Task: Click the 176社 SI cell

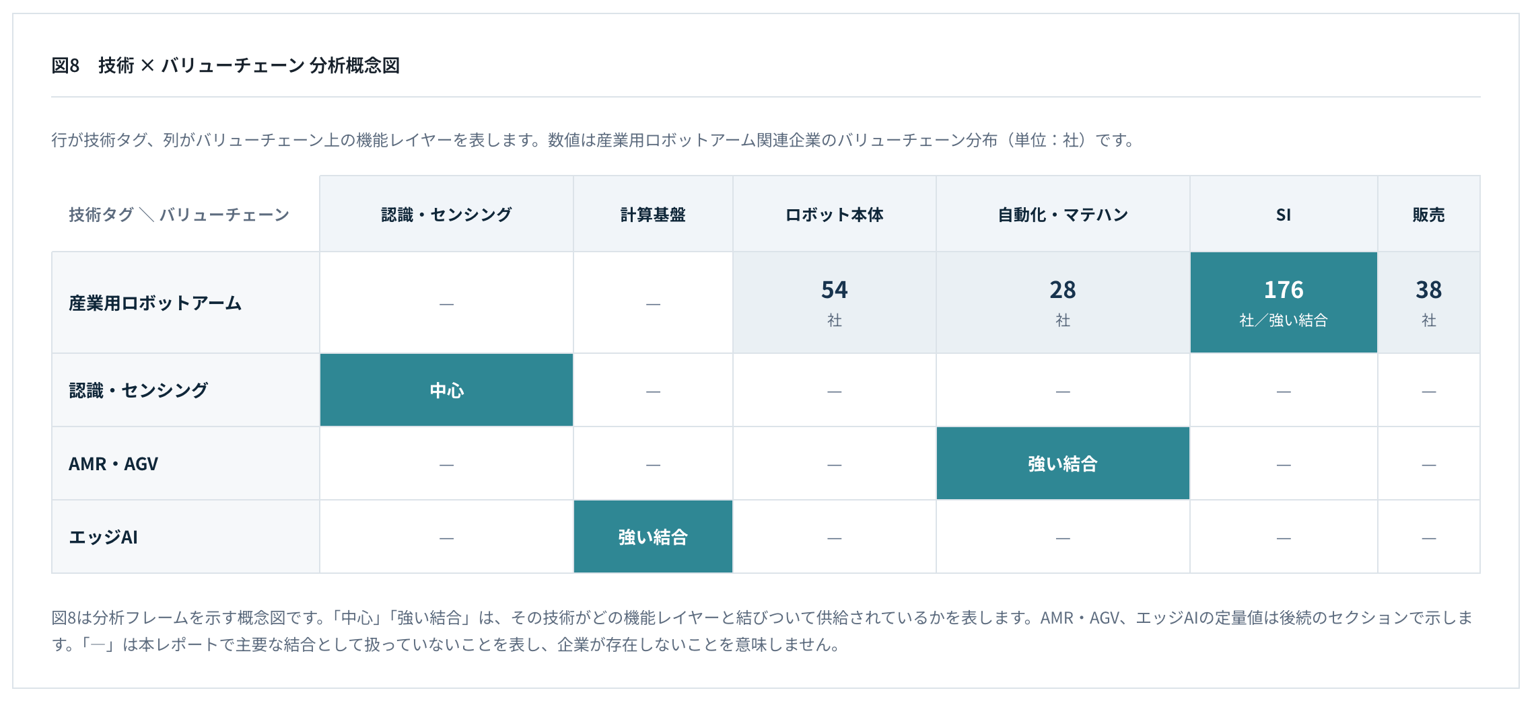Action: pos(1284,303)
